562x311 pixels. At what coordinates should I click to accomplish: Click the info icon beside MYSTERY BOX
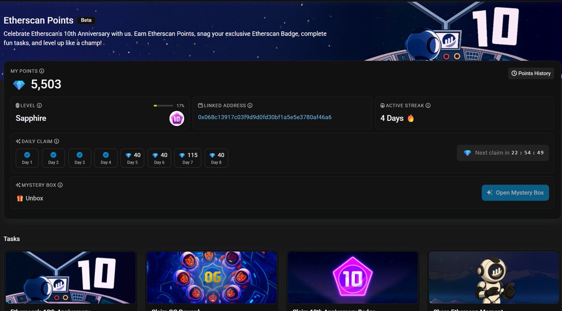pyautogui.click(x=60, y=185)
